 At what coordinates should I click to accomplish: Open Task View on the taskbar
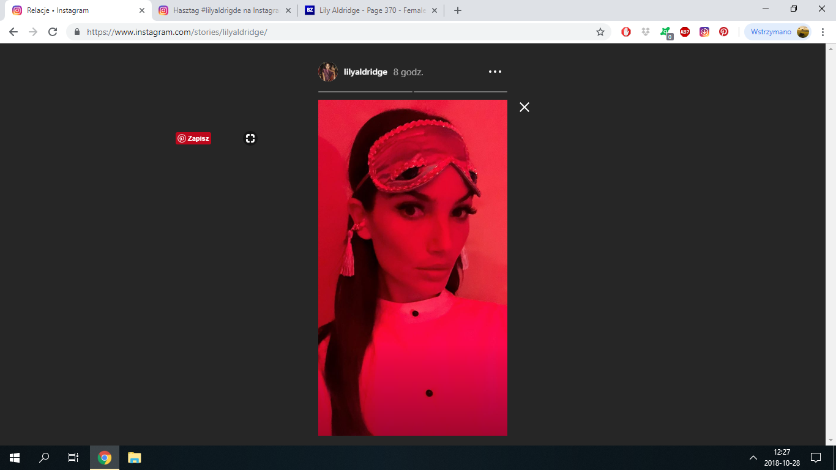73,457
